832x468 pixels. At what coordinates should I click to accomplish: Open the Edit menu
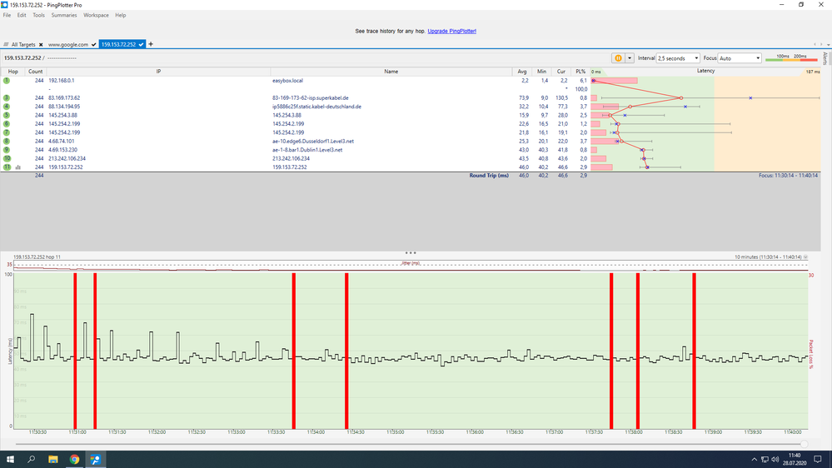point(21,15)
